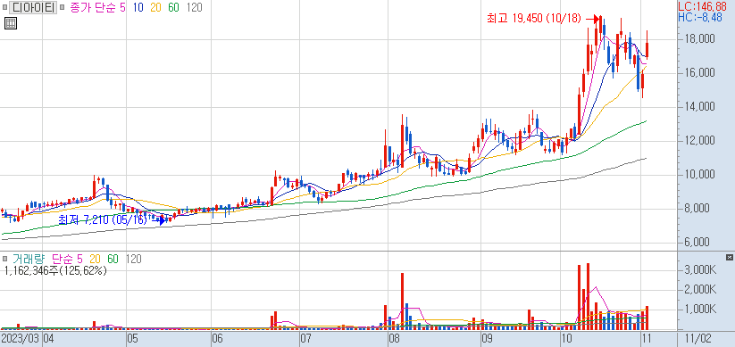Toggle the small square before 디아이티
Image resolution: width=735 pixels, height=347 pixels.
[4, 8]
